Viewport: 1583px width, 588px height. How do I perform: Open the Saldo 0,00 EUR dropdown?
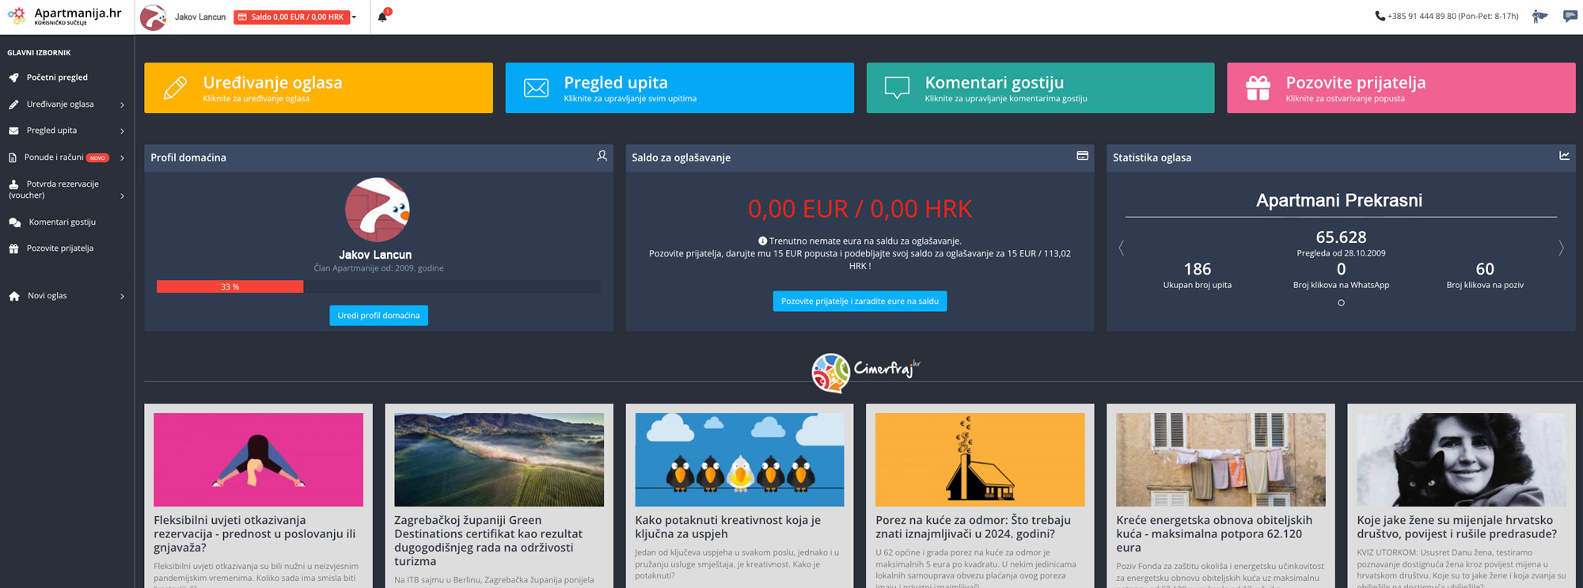(294, 17)
